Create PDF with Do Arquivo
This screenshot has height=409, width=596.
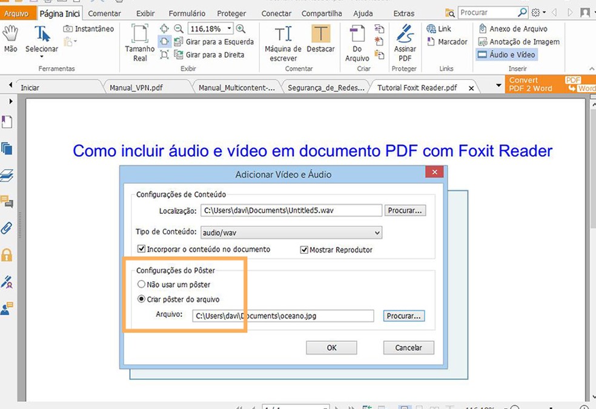click(357, 43)
